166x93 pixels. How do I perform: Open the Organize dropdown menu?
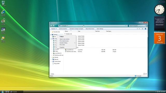pos(54,29)
